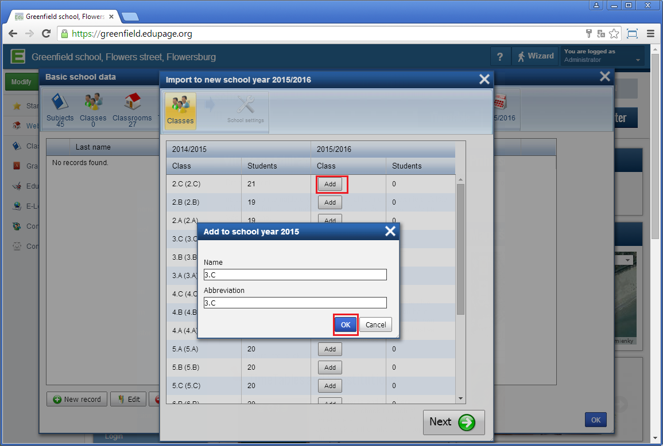Click the star icon in left sidebar
663x446 pixels.
(x=17, y=106)
